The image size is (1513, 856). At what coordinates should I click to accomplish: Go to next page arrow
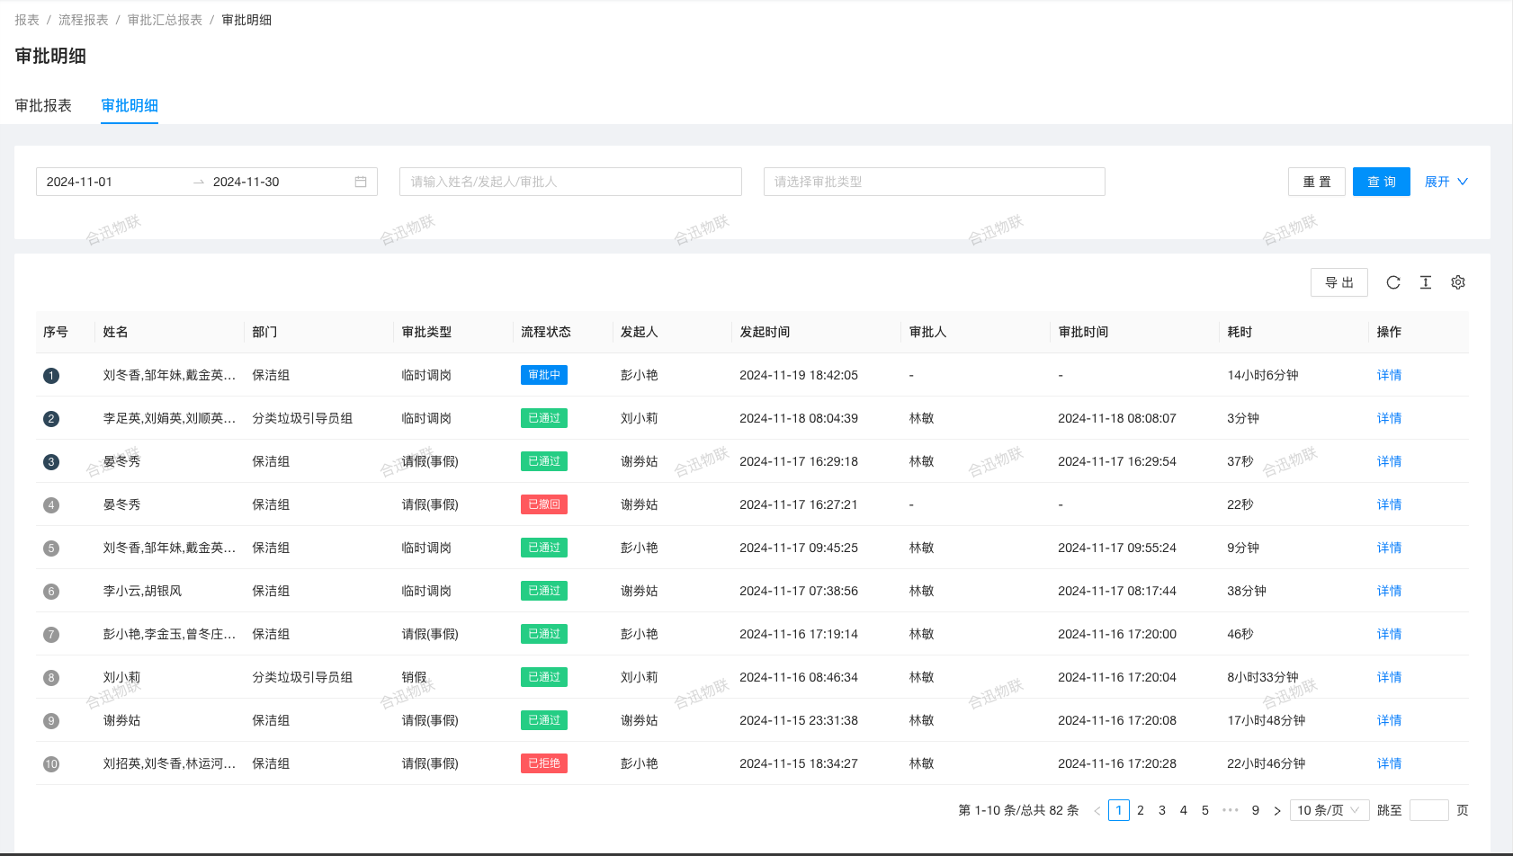(x=1277, y=811)
